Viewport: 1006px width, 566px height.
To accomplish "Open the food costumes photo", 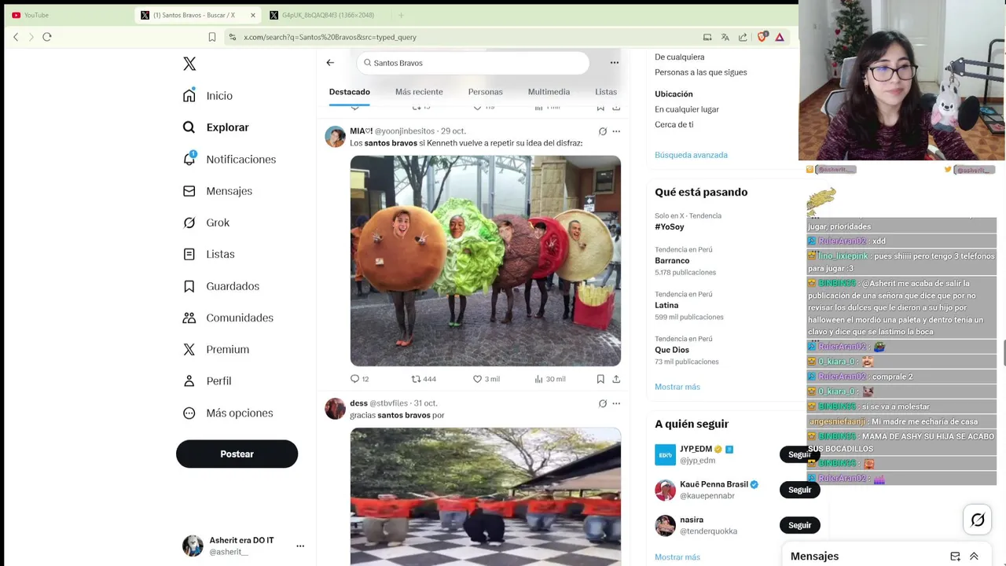I will click(485, 260).
